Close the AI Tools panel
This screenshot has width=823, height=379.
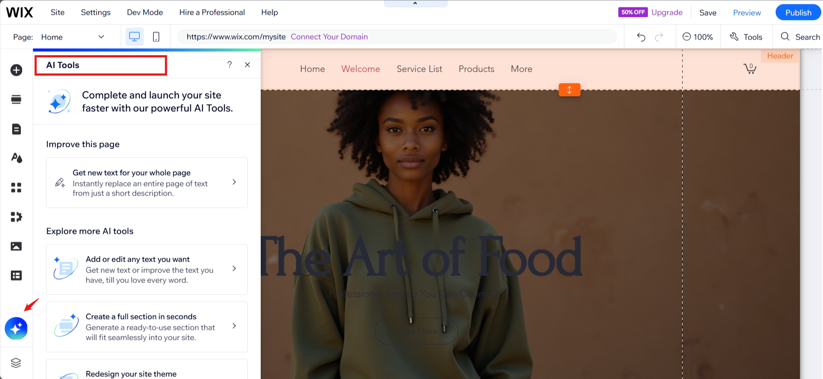click(247, 65)
